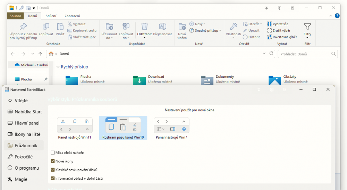Click the Kopírovat icon in Schránka group
Viewport: 347px width, 190px height.
point(46,27)
